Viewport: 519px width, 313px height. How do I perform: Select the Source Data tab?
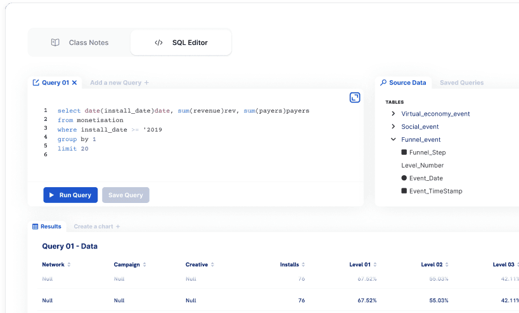403,83
